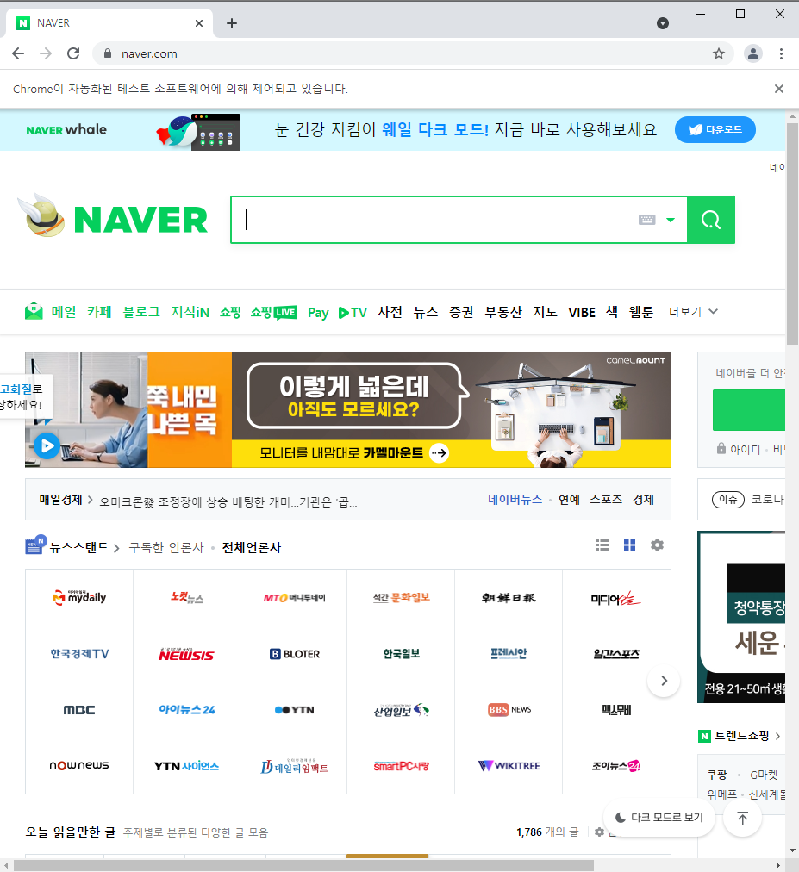Image resolution: width=799 pixels, height=872 pixels.
Task: Open the 지도 map link
Action: [545, 312]
